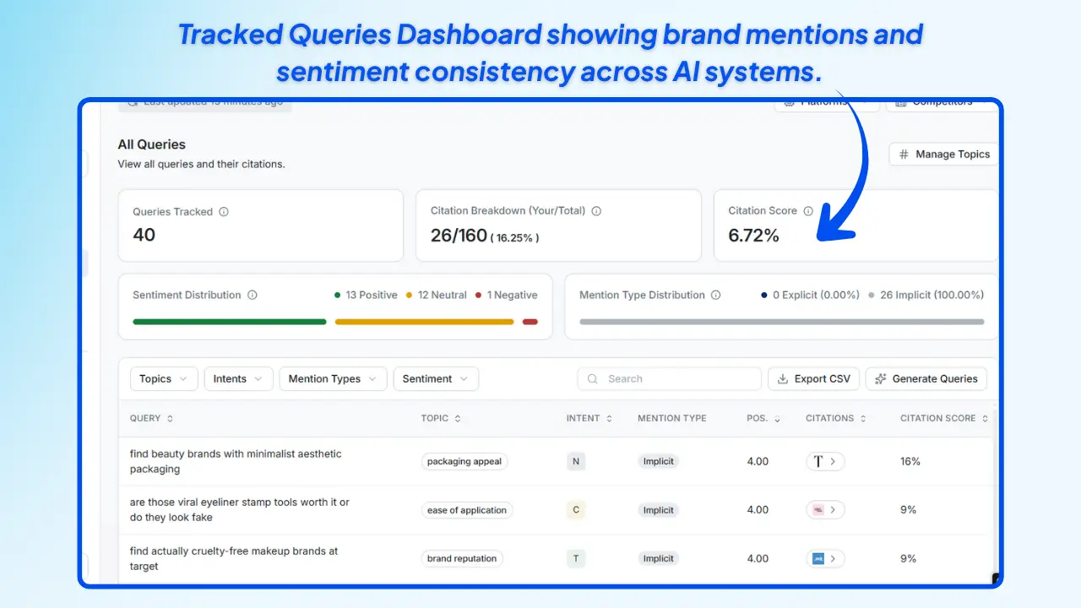Image resolution: width=1081 pixels, height=608 pixels.
Task: Sort the table by CITATION SCORE
Action: pos(944,418)
